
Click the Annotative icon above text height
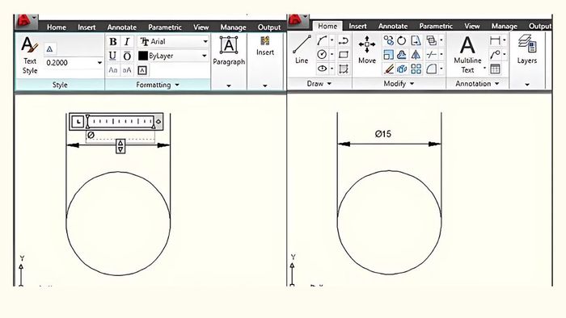(50, 48)
